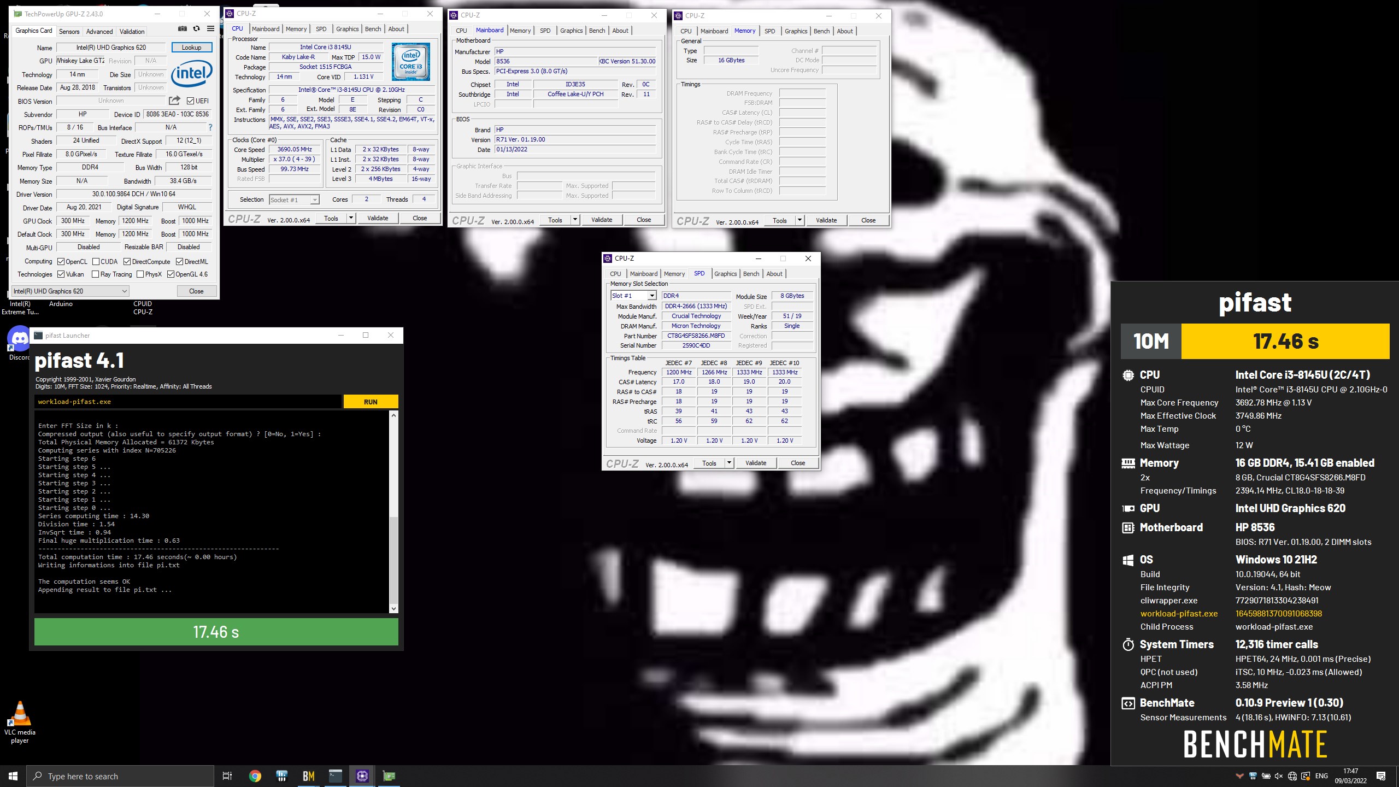Click the taskbar search box
The height and width of the screenshot is (787, 1399).
[x=120, y=776]
